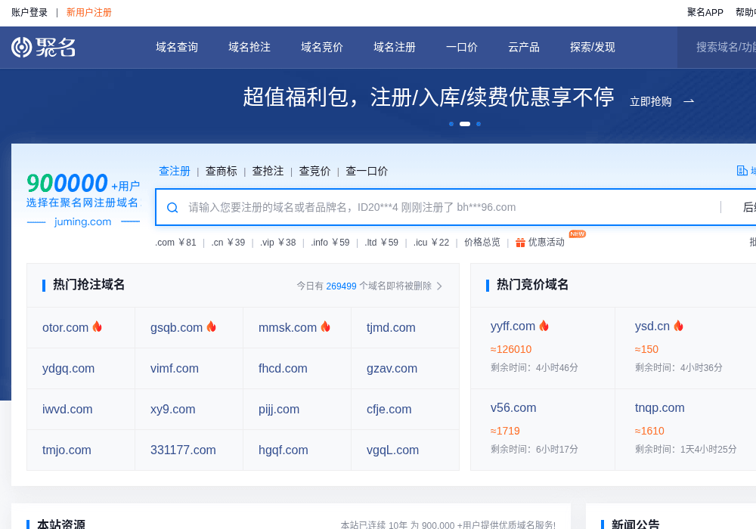The width and height of the screenshot is (756, 529).
Task: Focus the domain registration search field
Action: coord(437,207)
